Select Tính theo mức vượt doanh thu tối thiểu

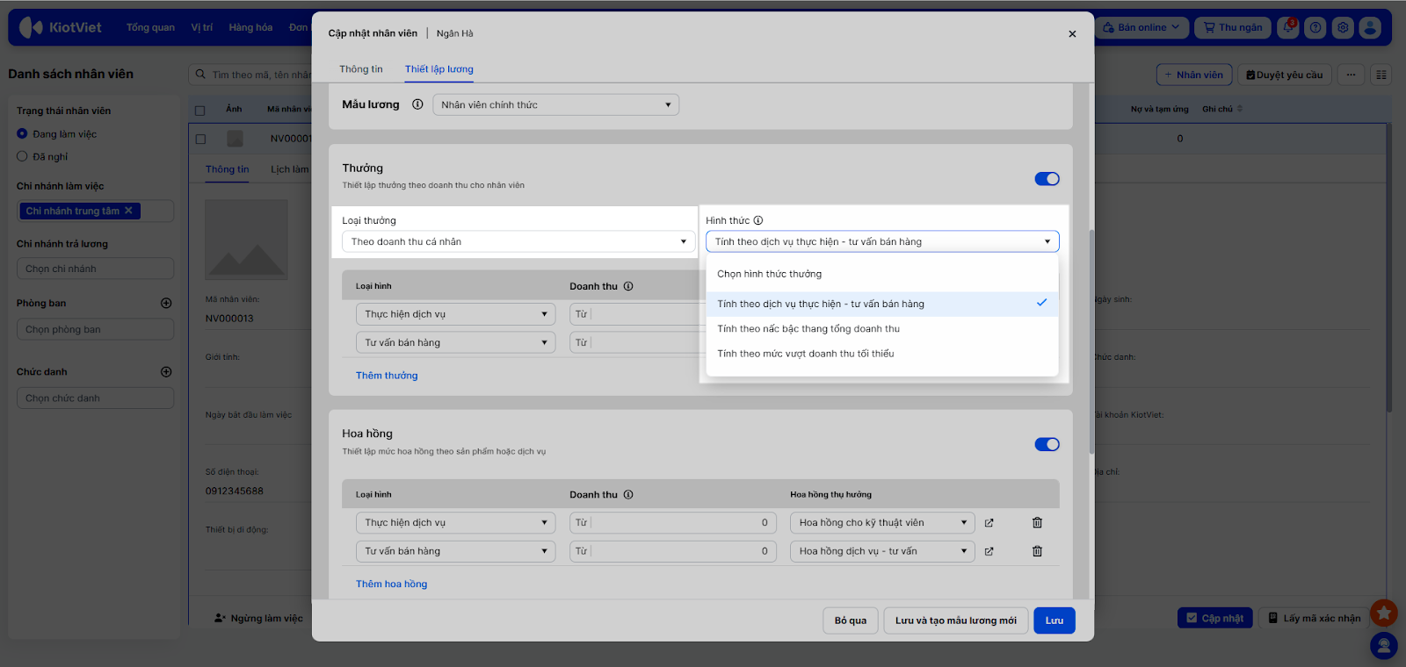pos(806,354)
